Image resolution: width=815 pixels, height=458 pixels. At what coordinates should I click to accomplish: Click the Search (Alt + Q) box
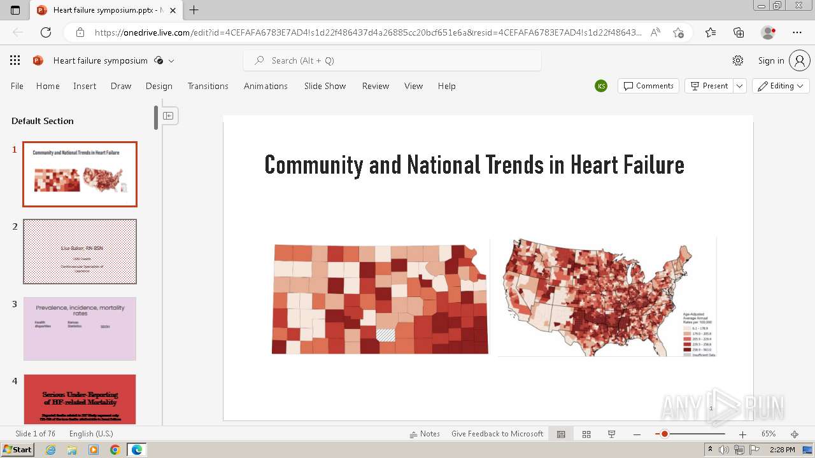[392, 60]
